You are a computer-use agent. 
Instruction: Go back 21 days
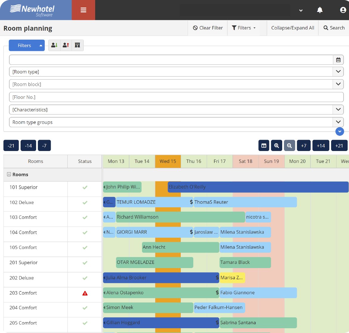click(x=11, y=146)
